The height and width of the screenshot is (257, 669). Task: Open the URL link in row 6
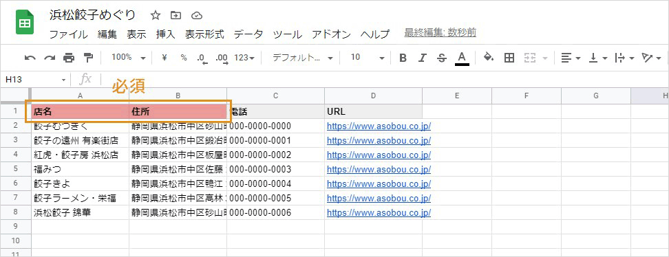tap(379, 183)
